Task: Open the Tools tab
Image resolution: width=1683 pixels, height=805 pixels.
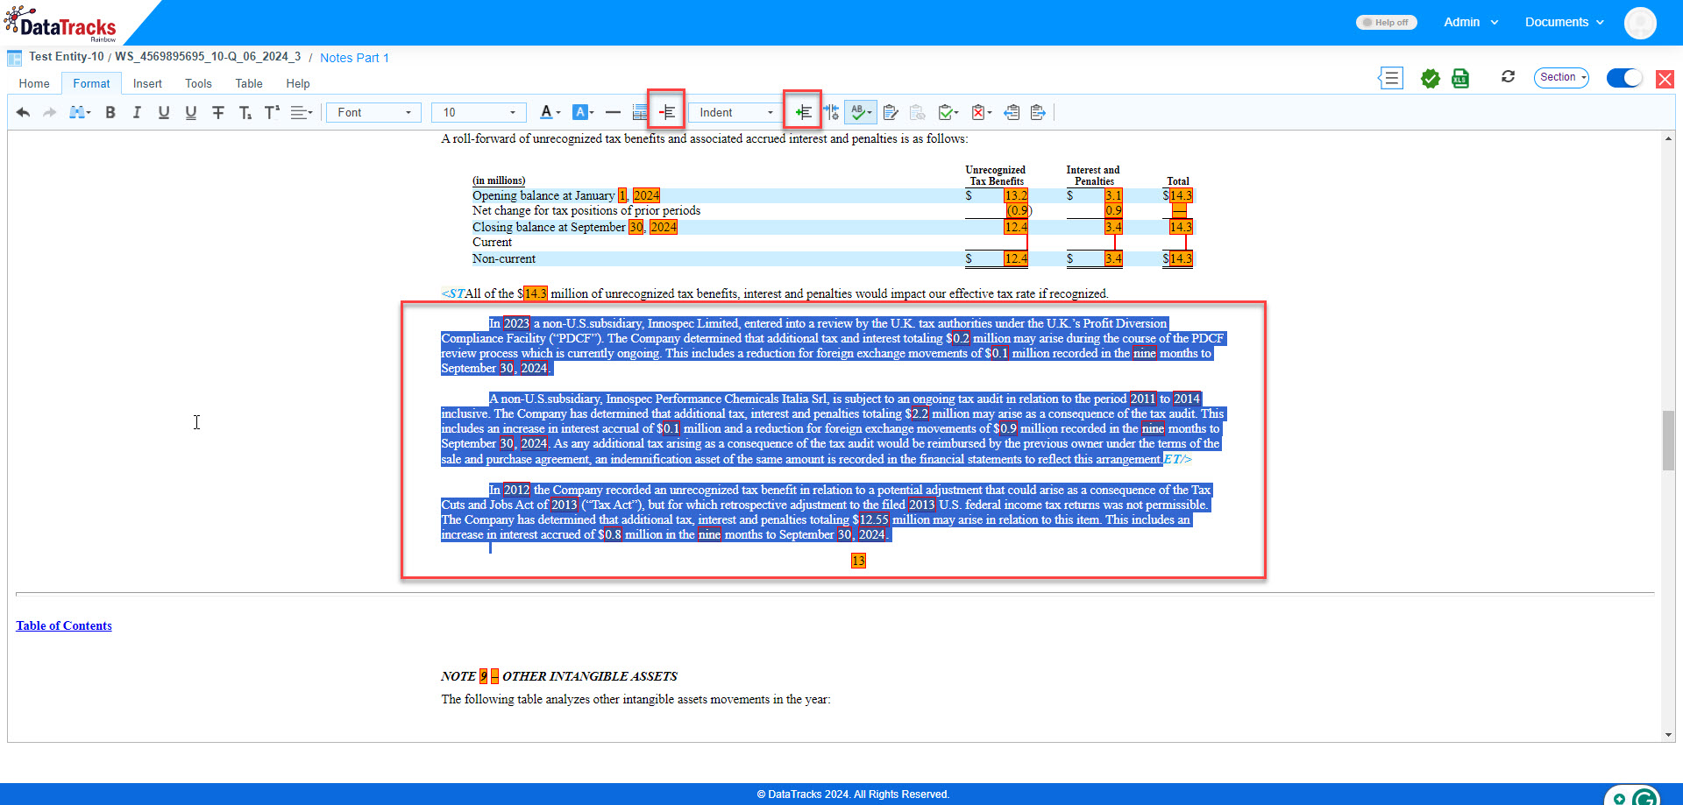Action: click(198, 83)
